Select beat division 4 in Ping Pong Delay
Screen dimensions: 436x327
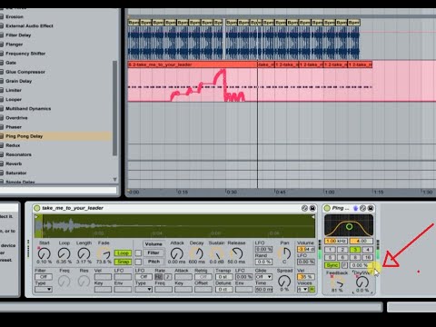click(367, 250)
